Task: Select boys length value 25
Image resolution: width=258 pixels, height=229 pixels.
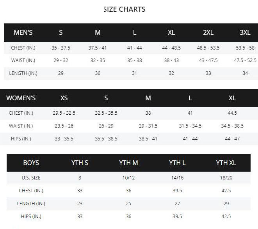Action: point(128,204)
